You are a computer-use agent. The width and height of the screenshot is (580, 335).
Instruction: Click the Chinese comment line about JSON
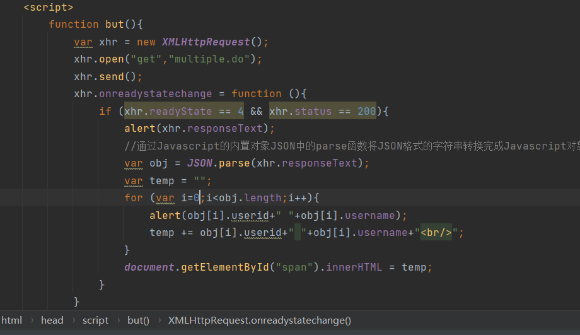[352, 146]
